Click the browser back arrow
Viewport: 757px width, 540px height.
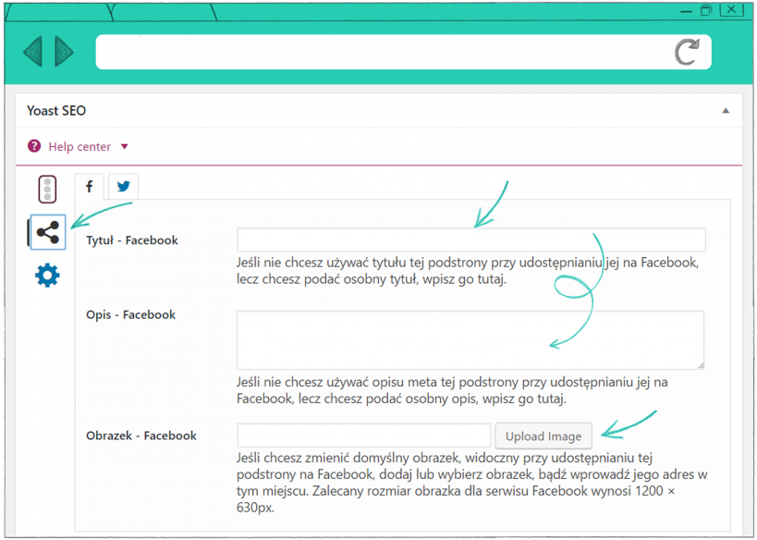coord(33,51)
